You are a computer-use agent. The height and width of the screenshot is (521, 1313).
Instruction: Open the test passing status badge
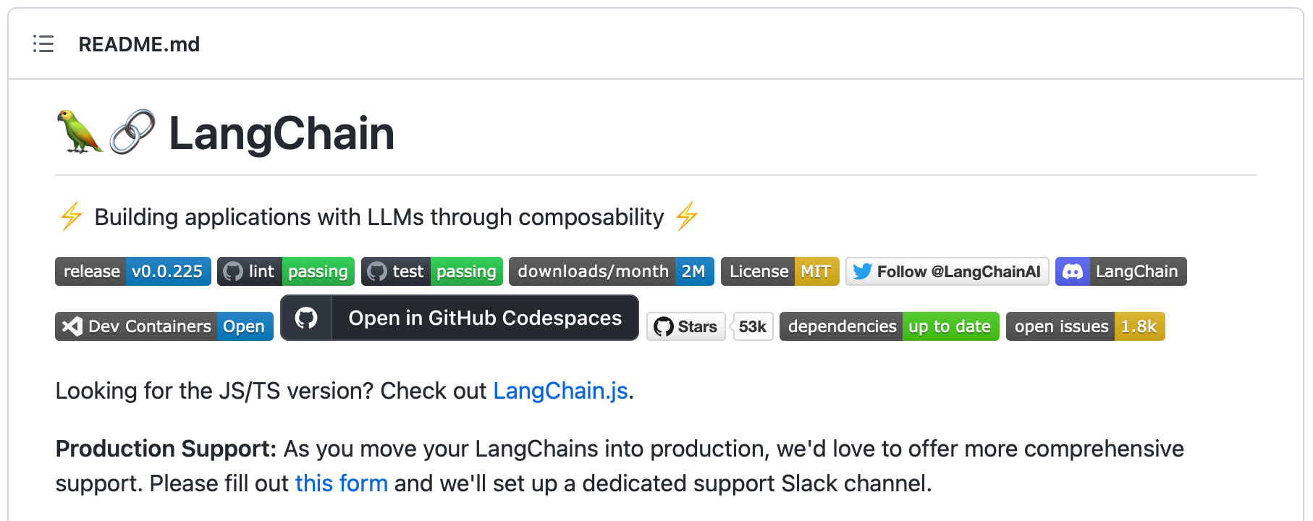pos(432,271)
